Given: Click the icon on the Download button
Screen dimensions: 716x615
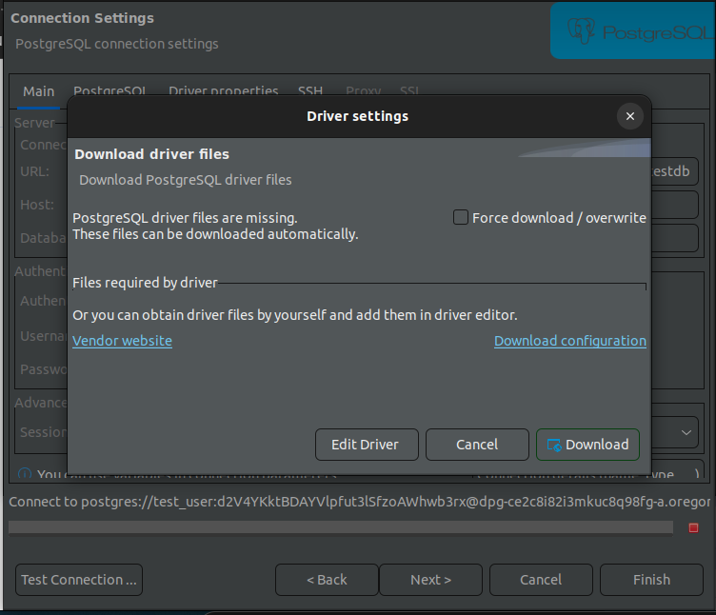Looking at the screenshot, I should click(553, 445).
